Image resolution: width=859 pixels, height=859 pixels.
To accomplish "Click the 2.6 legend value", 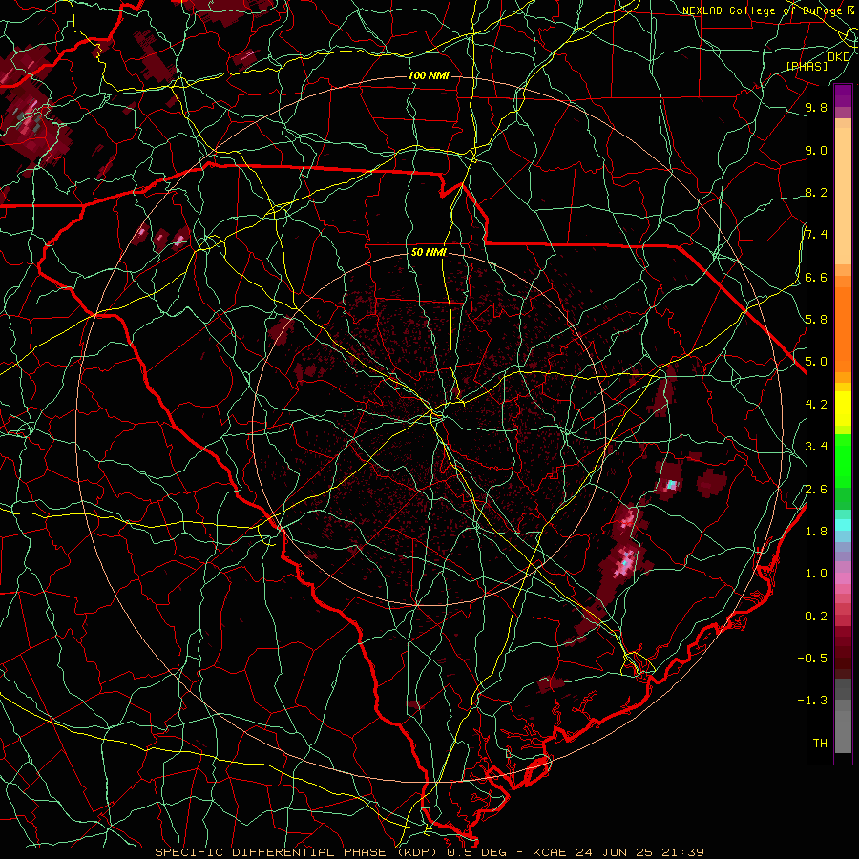I will pyautogui.click(x=816, y=490).
